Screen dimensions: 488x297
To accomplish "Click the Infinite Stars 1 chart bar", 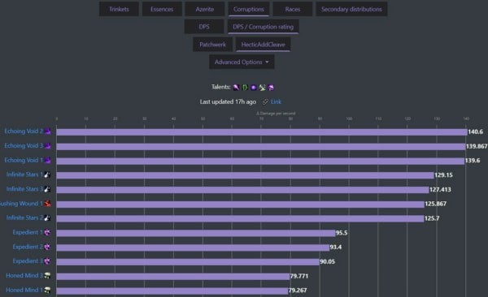I will tap(245, 175).
